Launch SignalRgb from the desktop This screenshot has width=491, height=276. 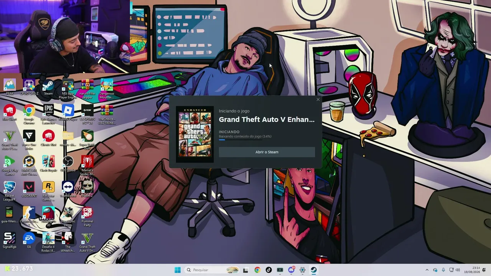[10, 241]
